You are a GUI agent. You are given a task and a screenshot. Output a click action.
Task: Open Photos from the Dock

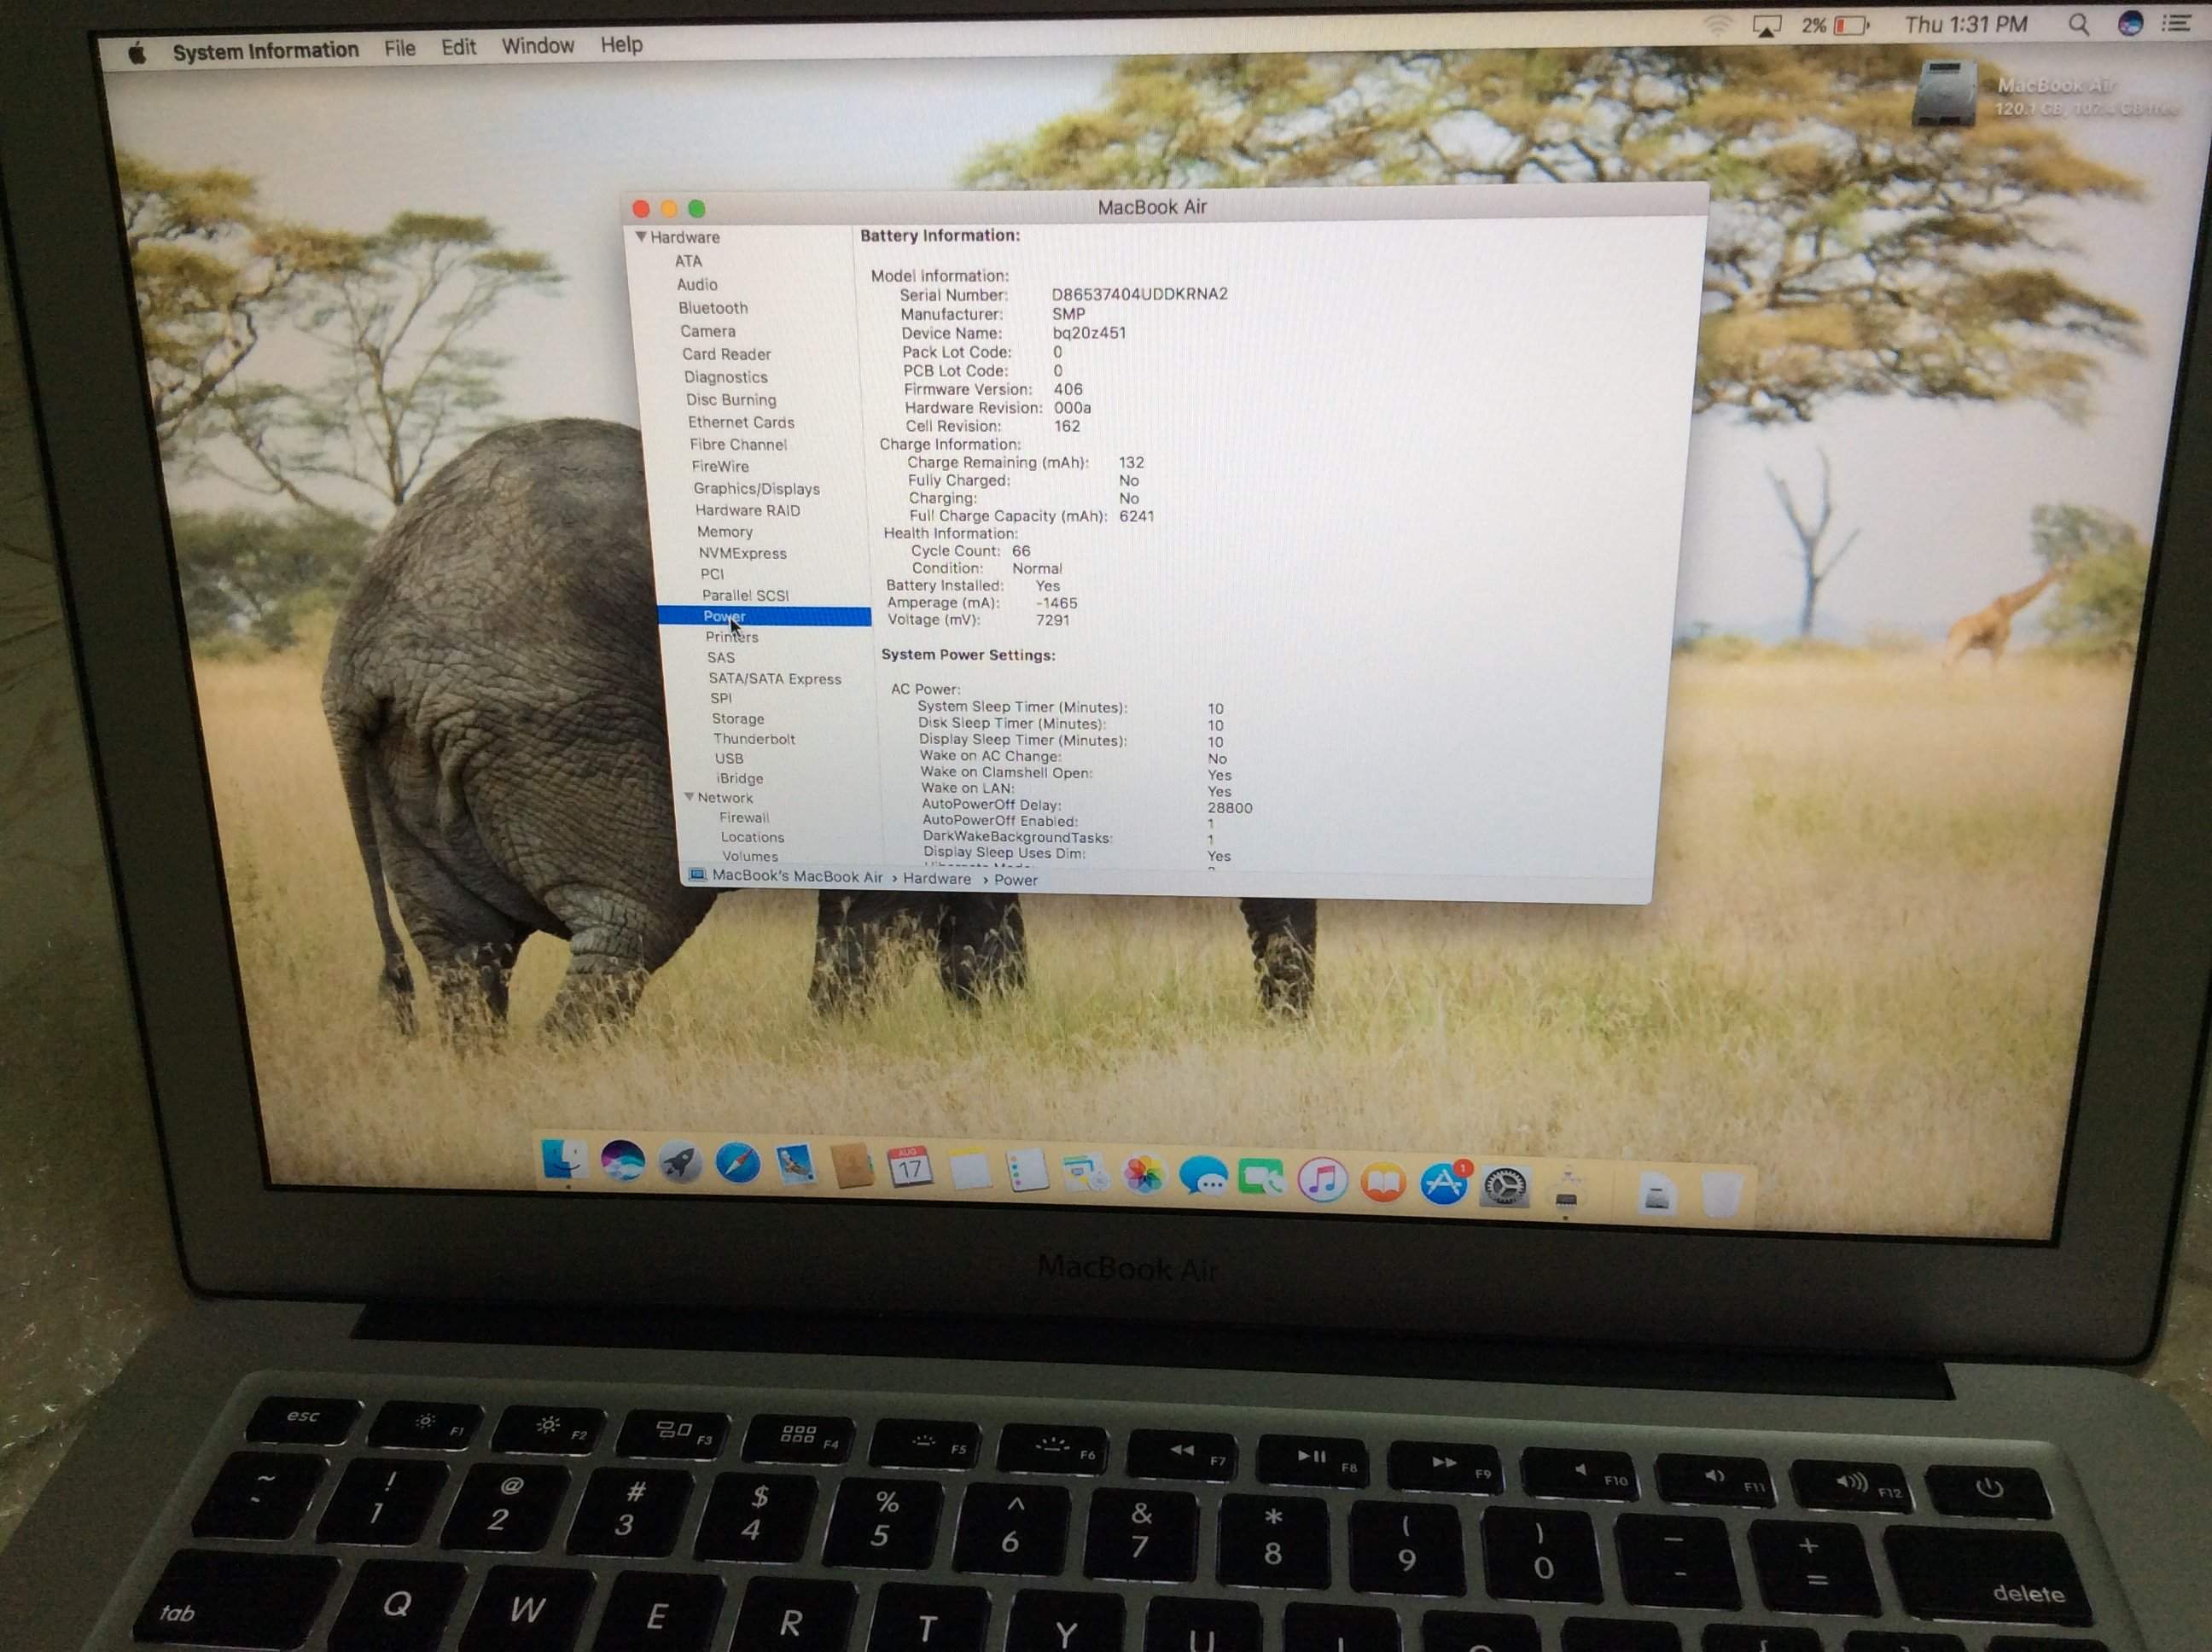tap(1144, 1175)
